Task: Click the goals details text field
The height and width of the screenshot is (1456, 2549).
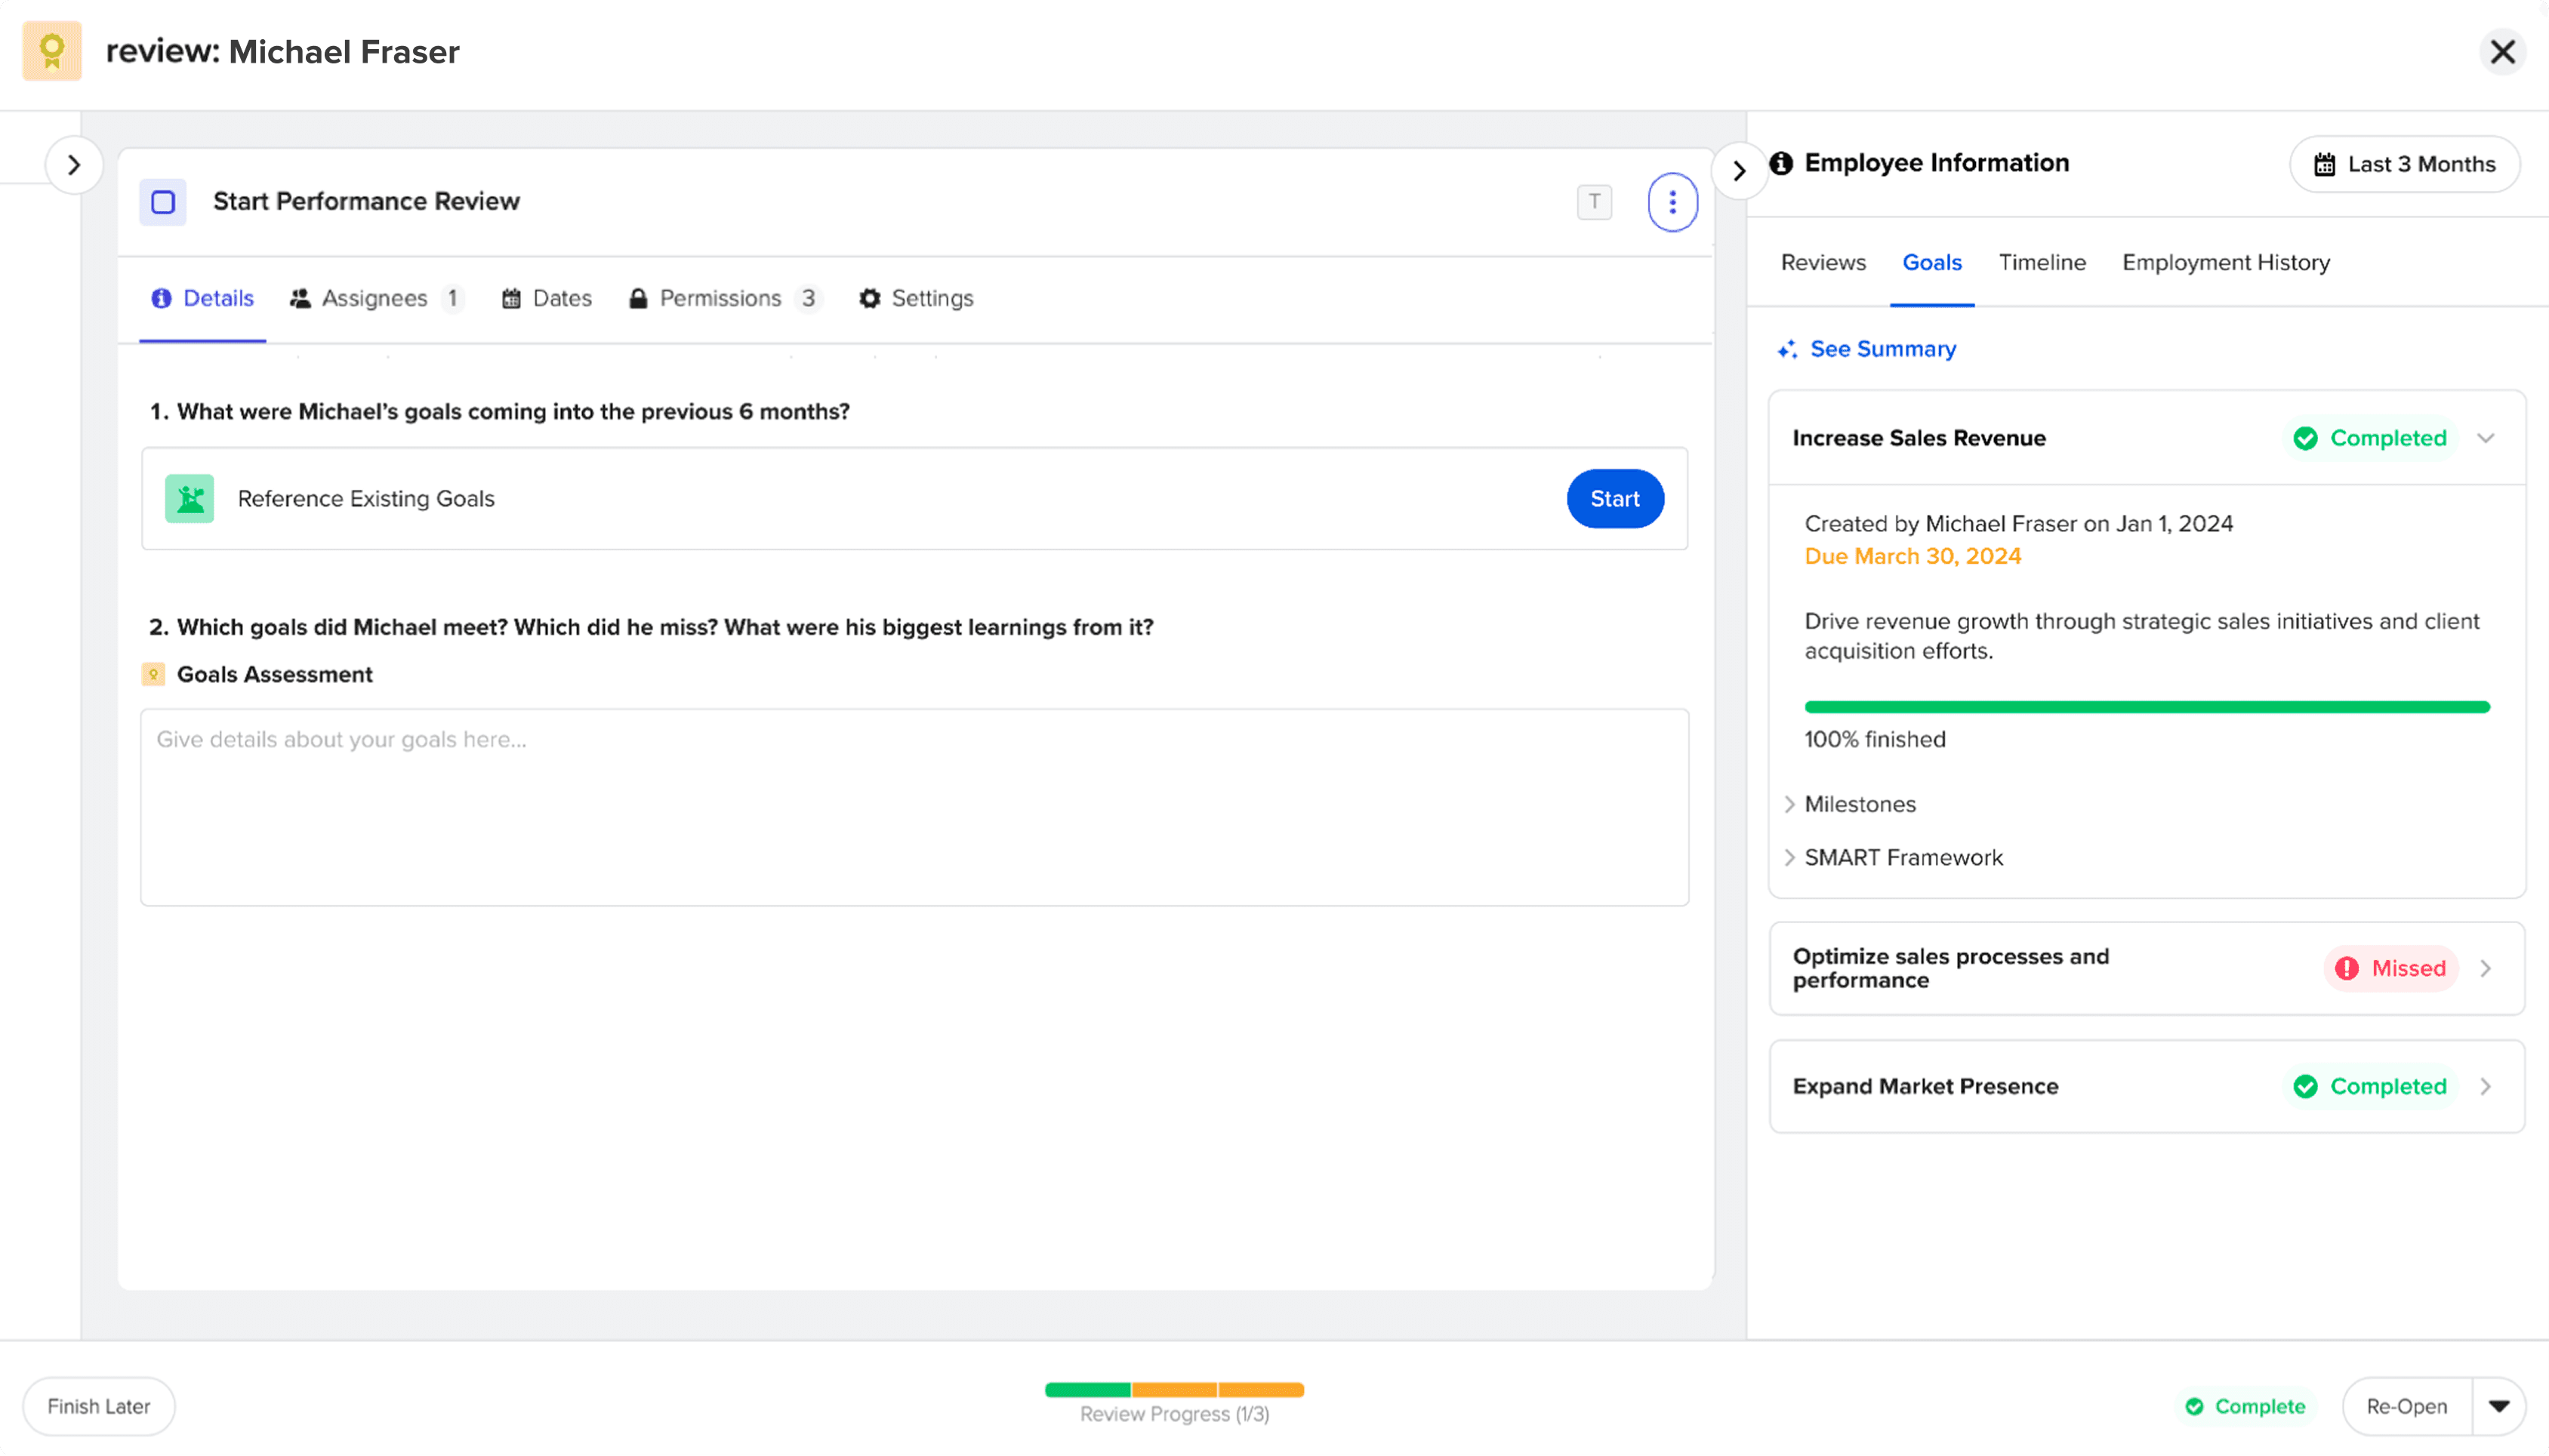Action: pos(914,807)
